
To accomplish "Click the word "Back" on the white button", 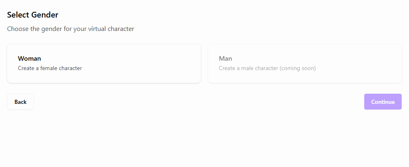I will point(20,102).
